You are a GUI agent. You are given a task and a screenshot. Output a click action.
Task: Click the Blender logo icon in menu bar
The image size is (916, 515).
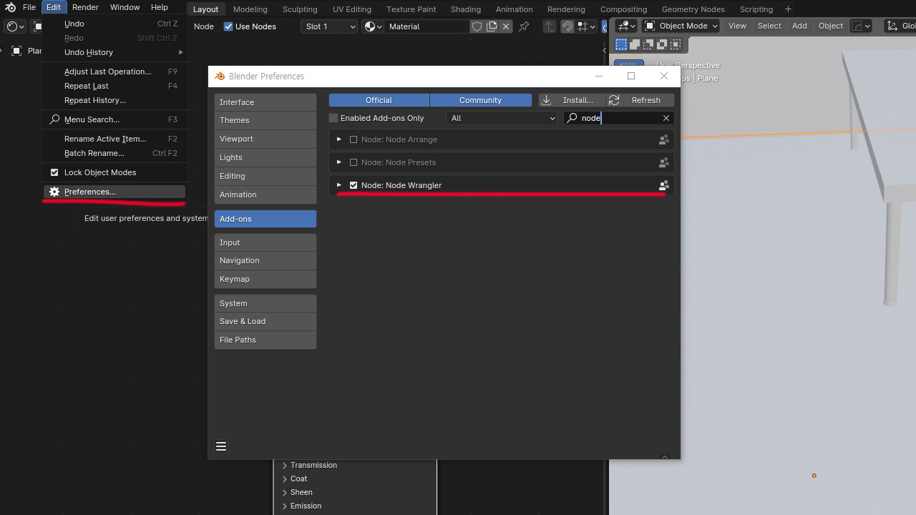click(10, 7)
